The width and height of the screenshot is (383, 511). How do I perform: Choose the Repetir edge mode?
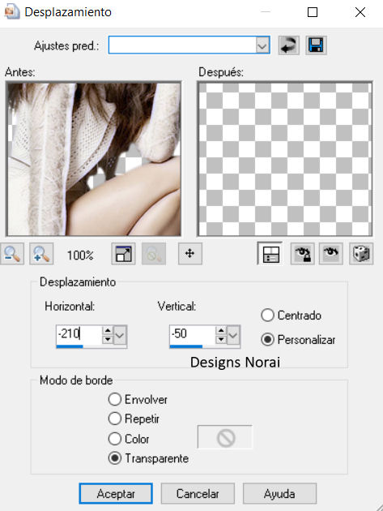point(134,419)
